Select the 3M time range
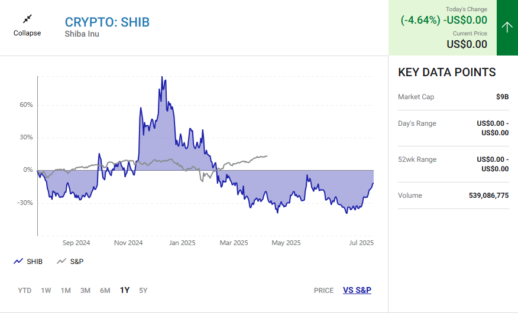 [85, 291]
